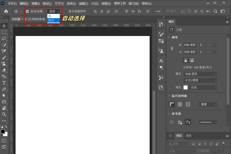
Task: Open the RGB 颜色 mode dropdown
Action: (200, 74)
